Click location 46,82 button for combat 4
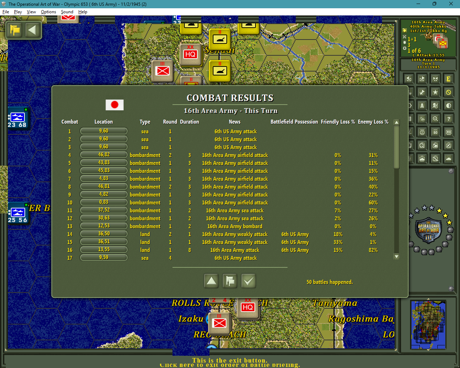460x368 pixels. 104,155
